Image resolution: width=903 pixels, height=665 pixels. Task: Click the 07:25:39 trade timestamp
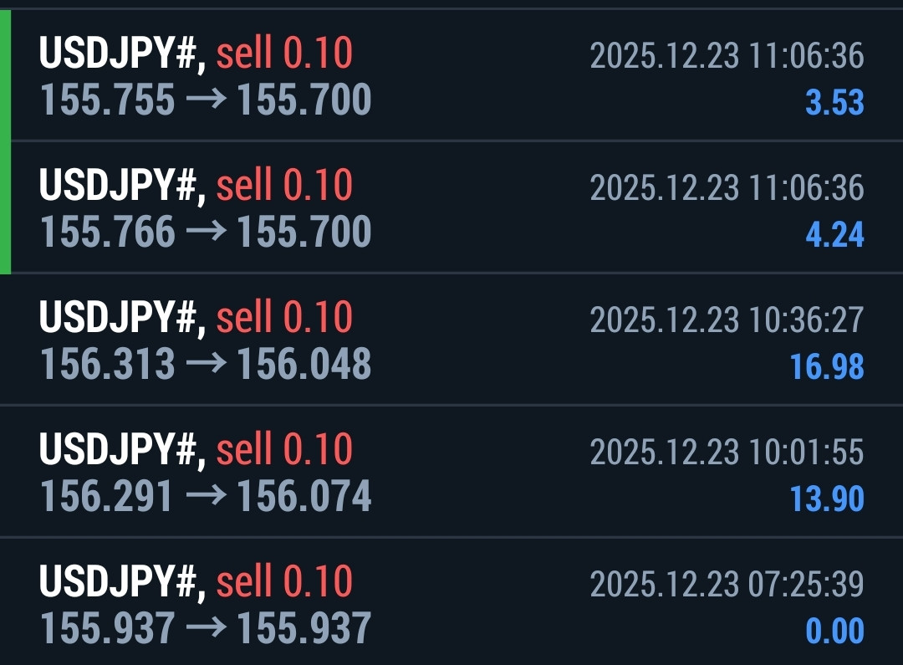pos(727,583)
